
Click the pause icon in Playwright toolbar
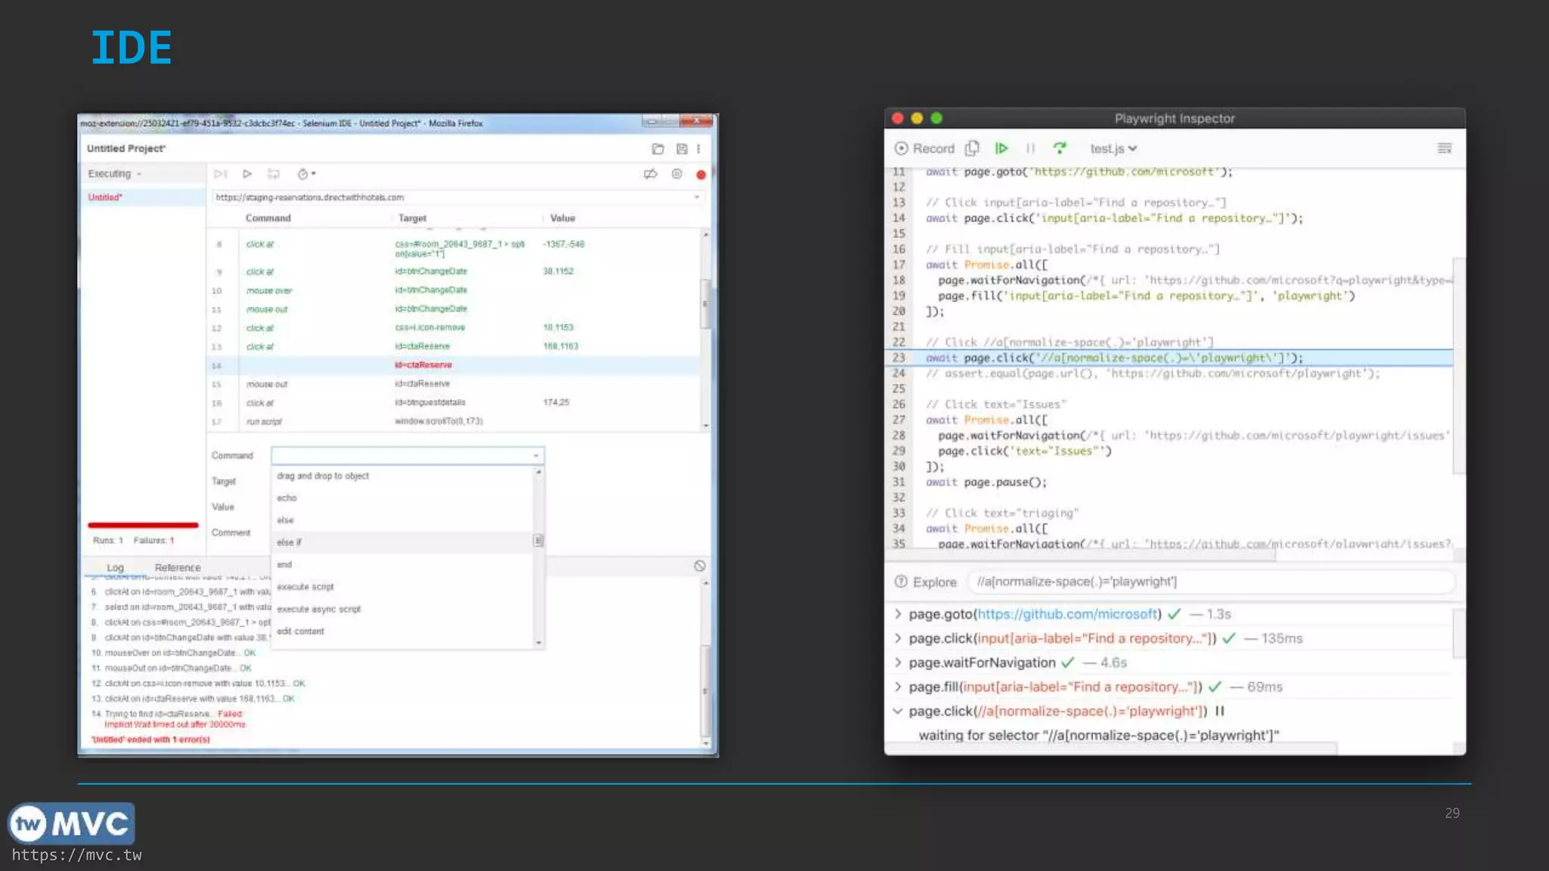pyautogui.click(x=1030, y=148)
